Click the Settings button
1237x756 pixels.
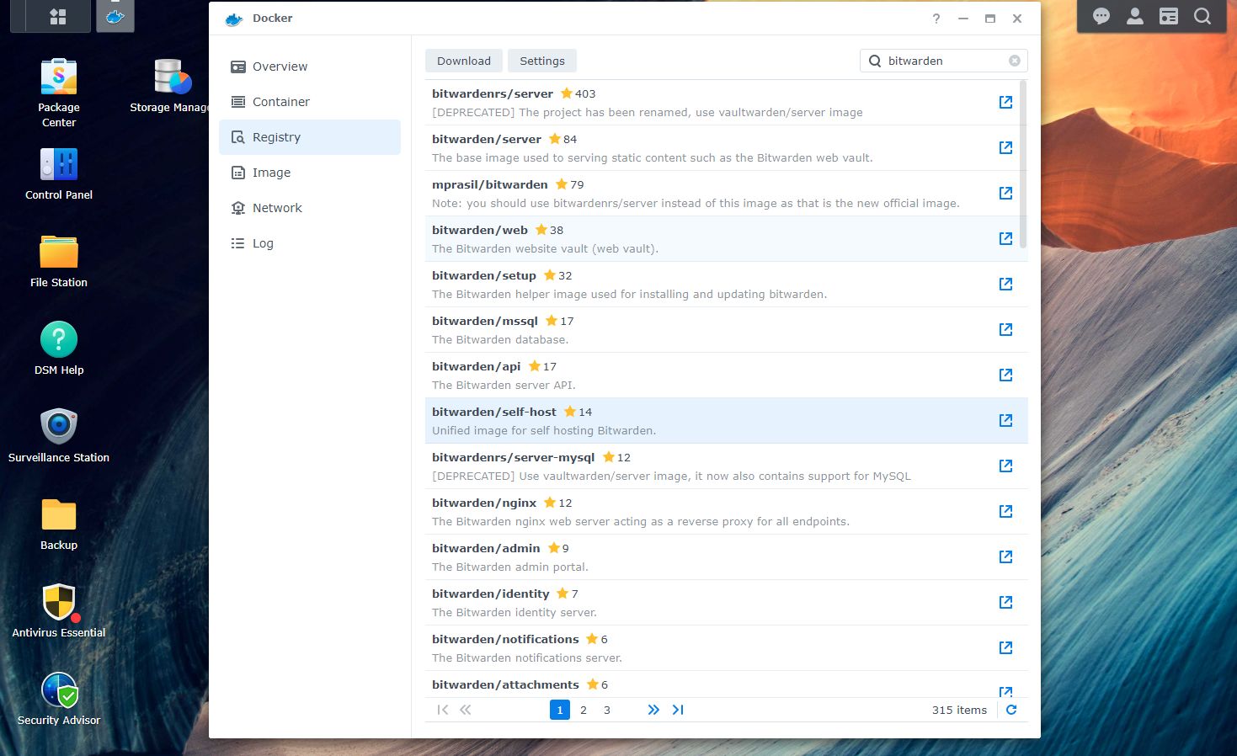pyautogui.click(x=542, y=61)
